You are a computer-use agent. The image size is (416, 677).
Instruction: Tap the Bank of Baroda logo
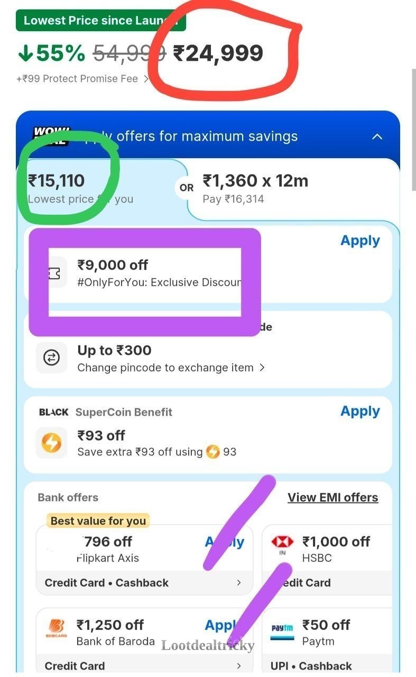click(x=56, y=627)
